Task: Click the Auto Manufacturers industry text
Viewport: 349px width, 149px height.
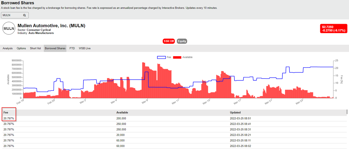Action: (x=41, y=33)
